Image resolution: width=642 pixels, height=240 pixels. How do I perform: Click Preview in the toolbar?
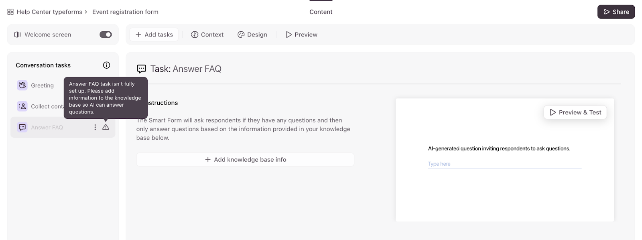coord(301,35)
